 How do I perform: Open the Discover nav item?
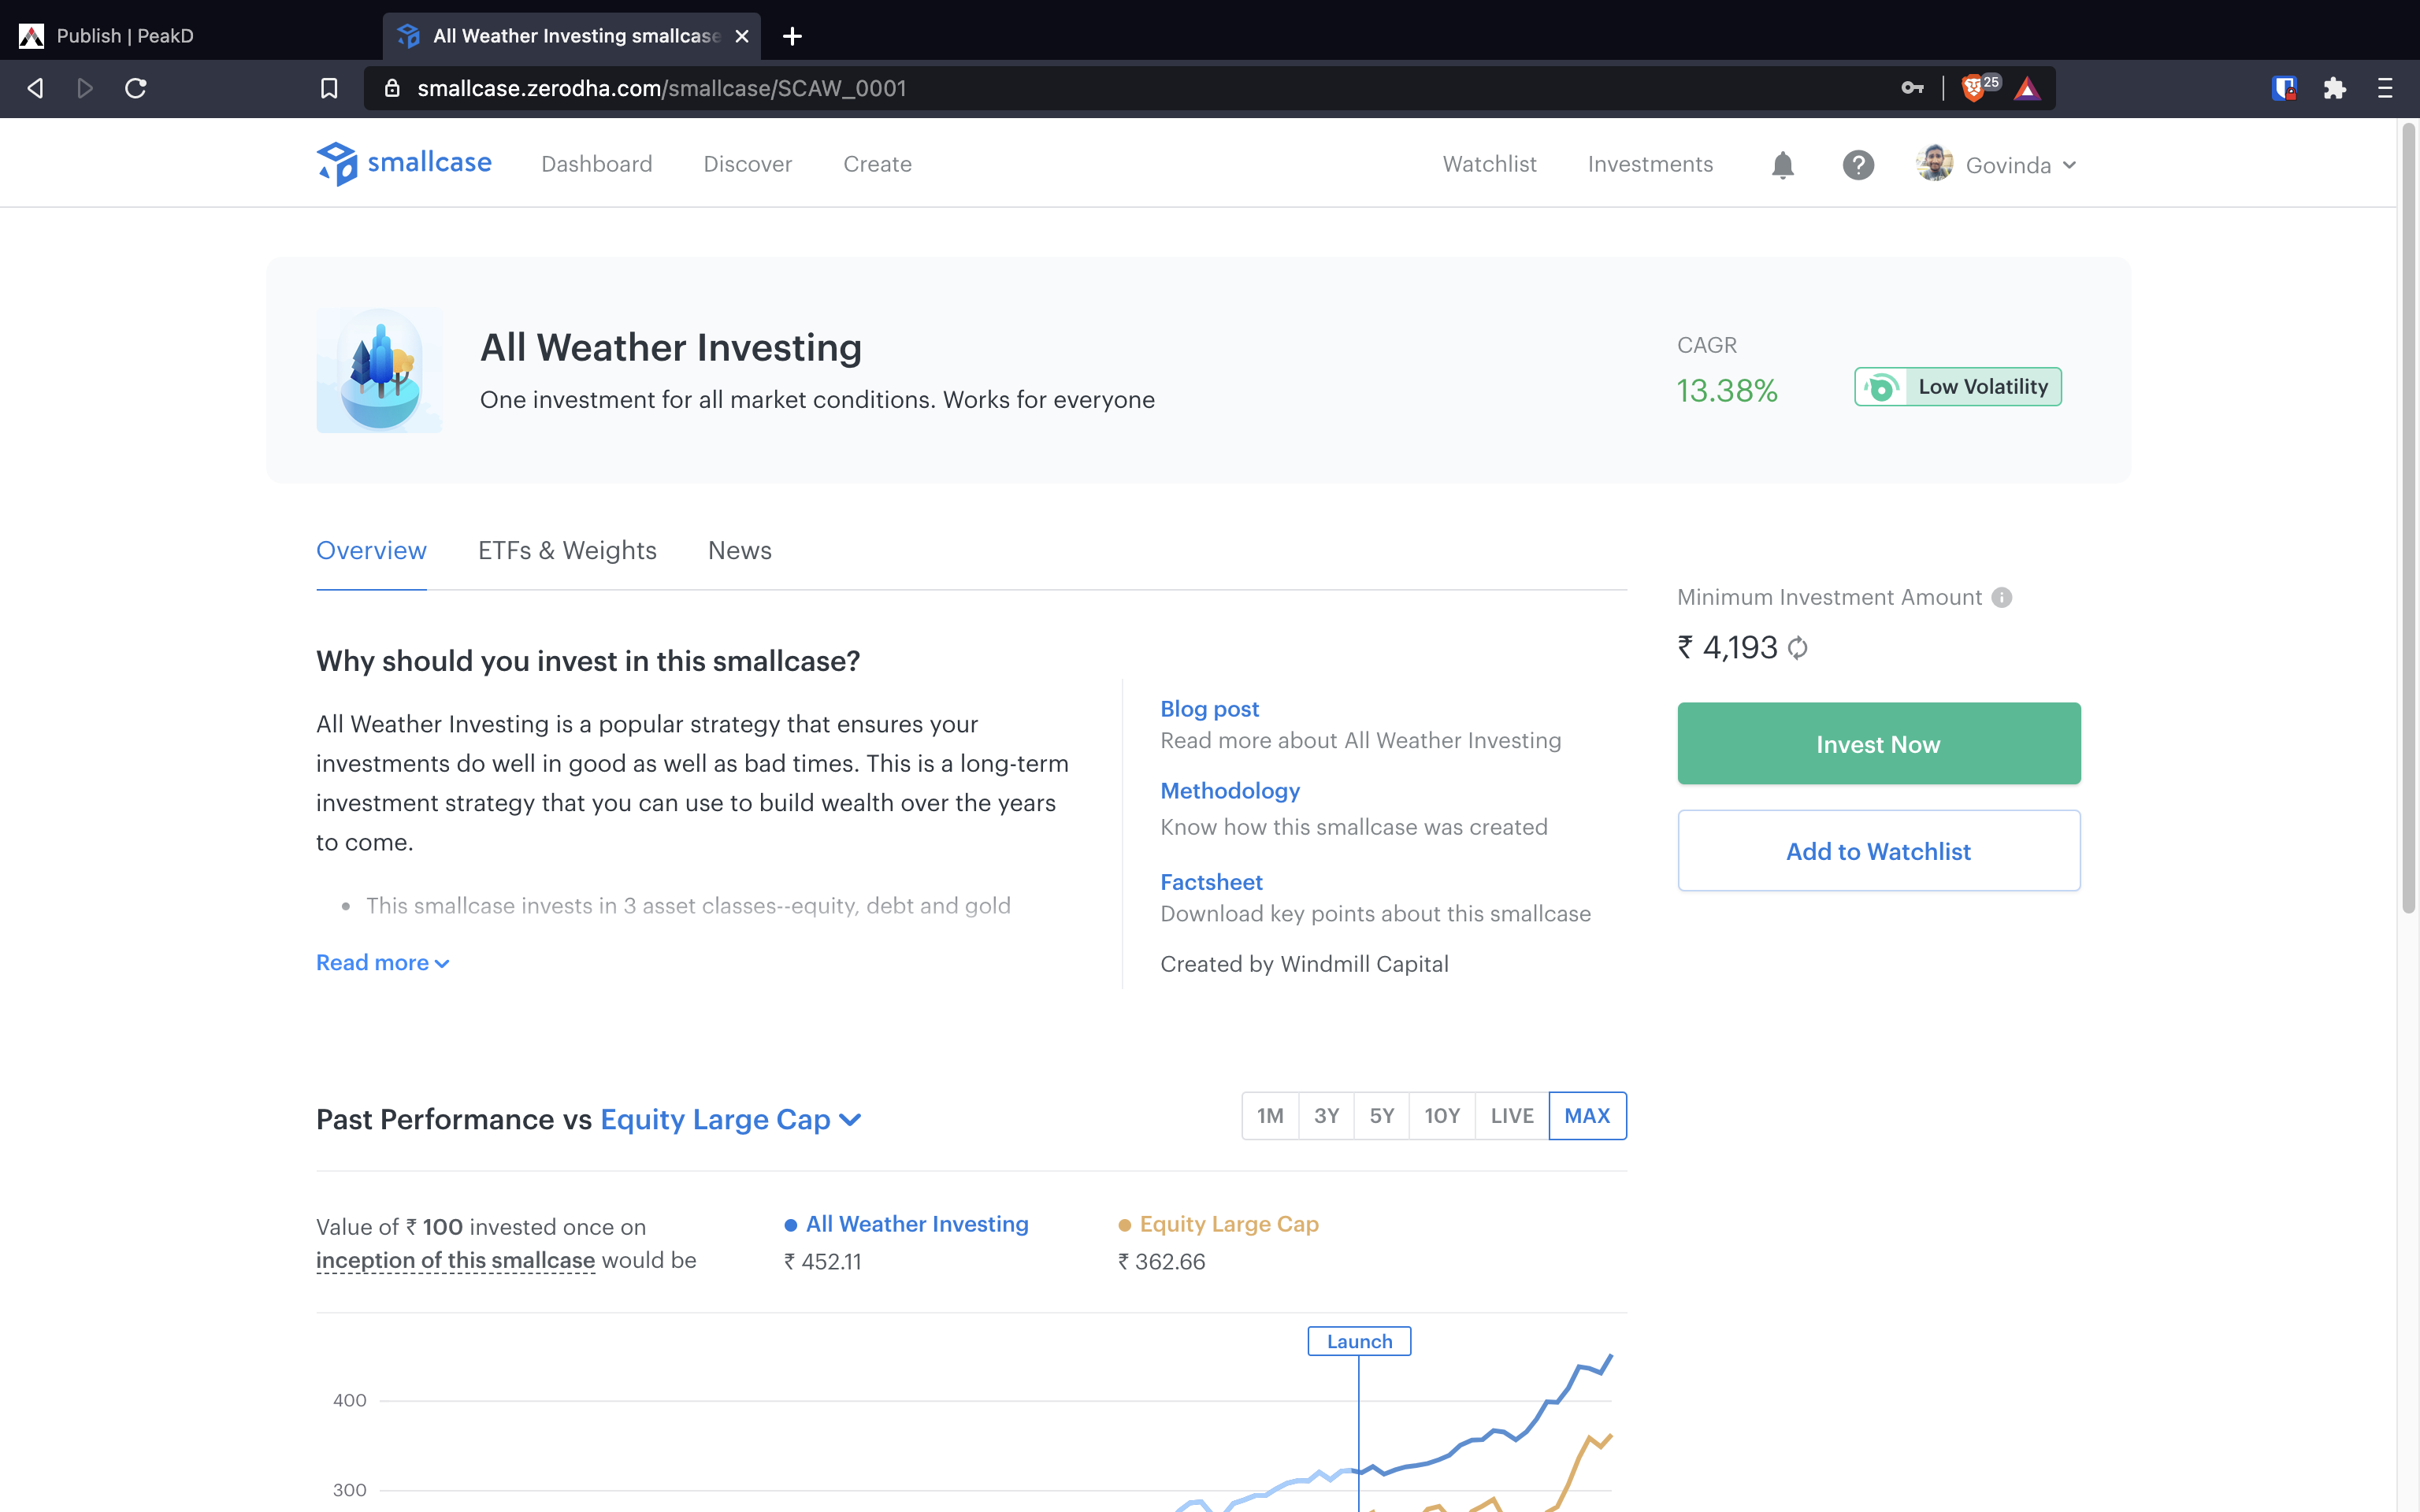tap(747, 164)
